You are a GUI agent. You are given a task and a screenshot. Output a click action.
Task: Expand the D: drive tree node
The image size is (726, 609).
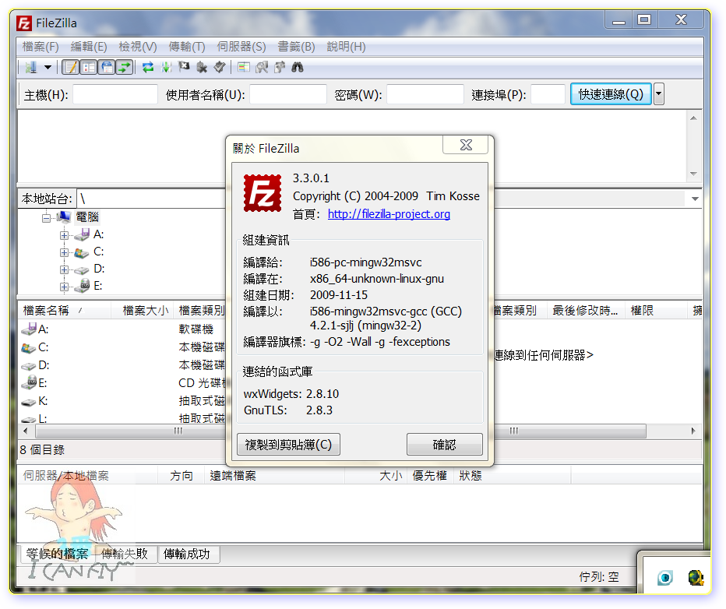tap(64, 269)
